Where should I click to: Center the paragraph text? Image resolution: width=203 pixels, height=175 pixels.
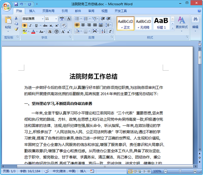(83, 25)
